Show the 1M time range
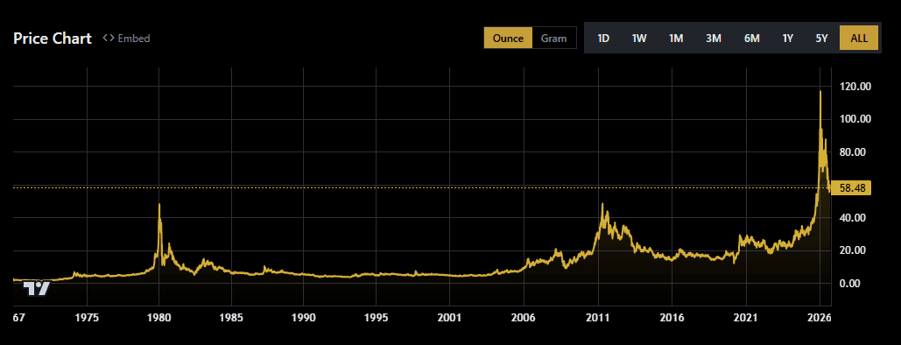Screen dimensions: 901x345 pyautogui.click(x=676, y=39)
